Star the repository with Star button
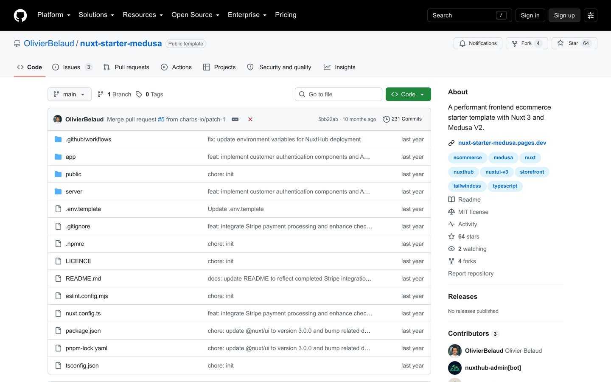Image resolution: width=611 pixels, height=382 pixels. pyautogui.click(x=575, y=43)
